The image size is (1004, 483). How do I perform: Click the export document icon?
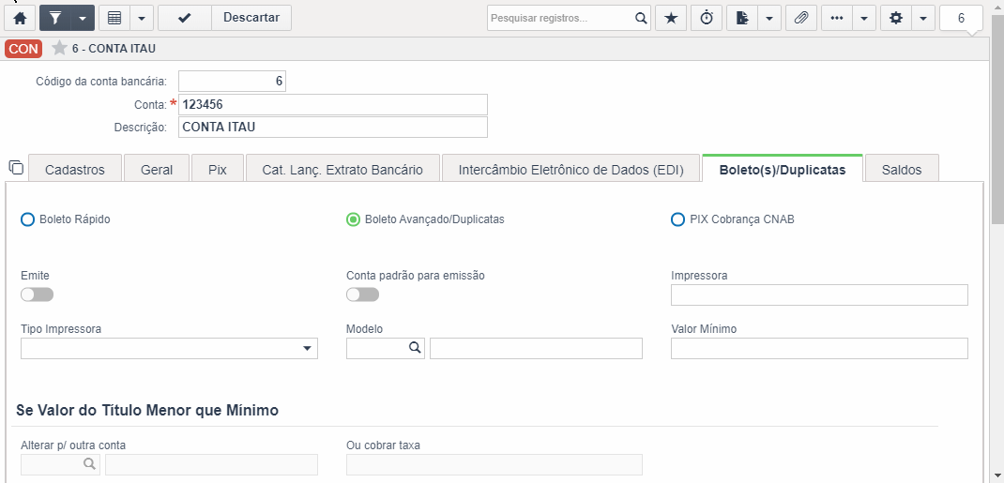(743, 18)
